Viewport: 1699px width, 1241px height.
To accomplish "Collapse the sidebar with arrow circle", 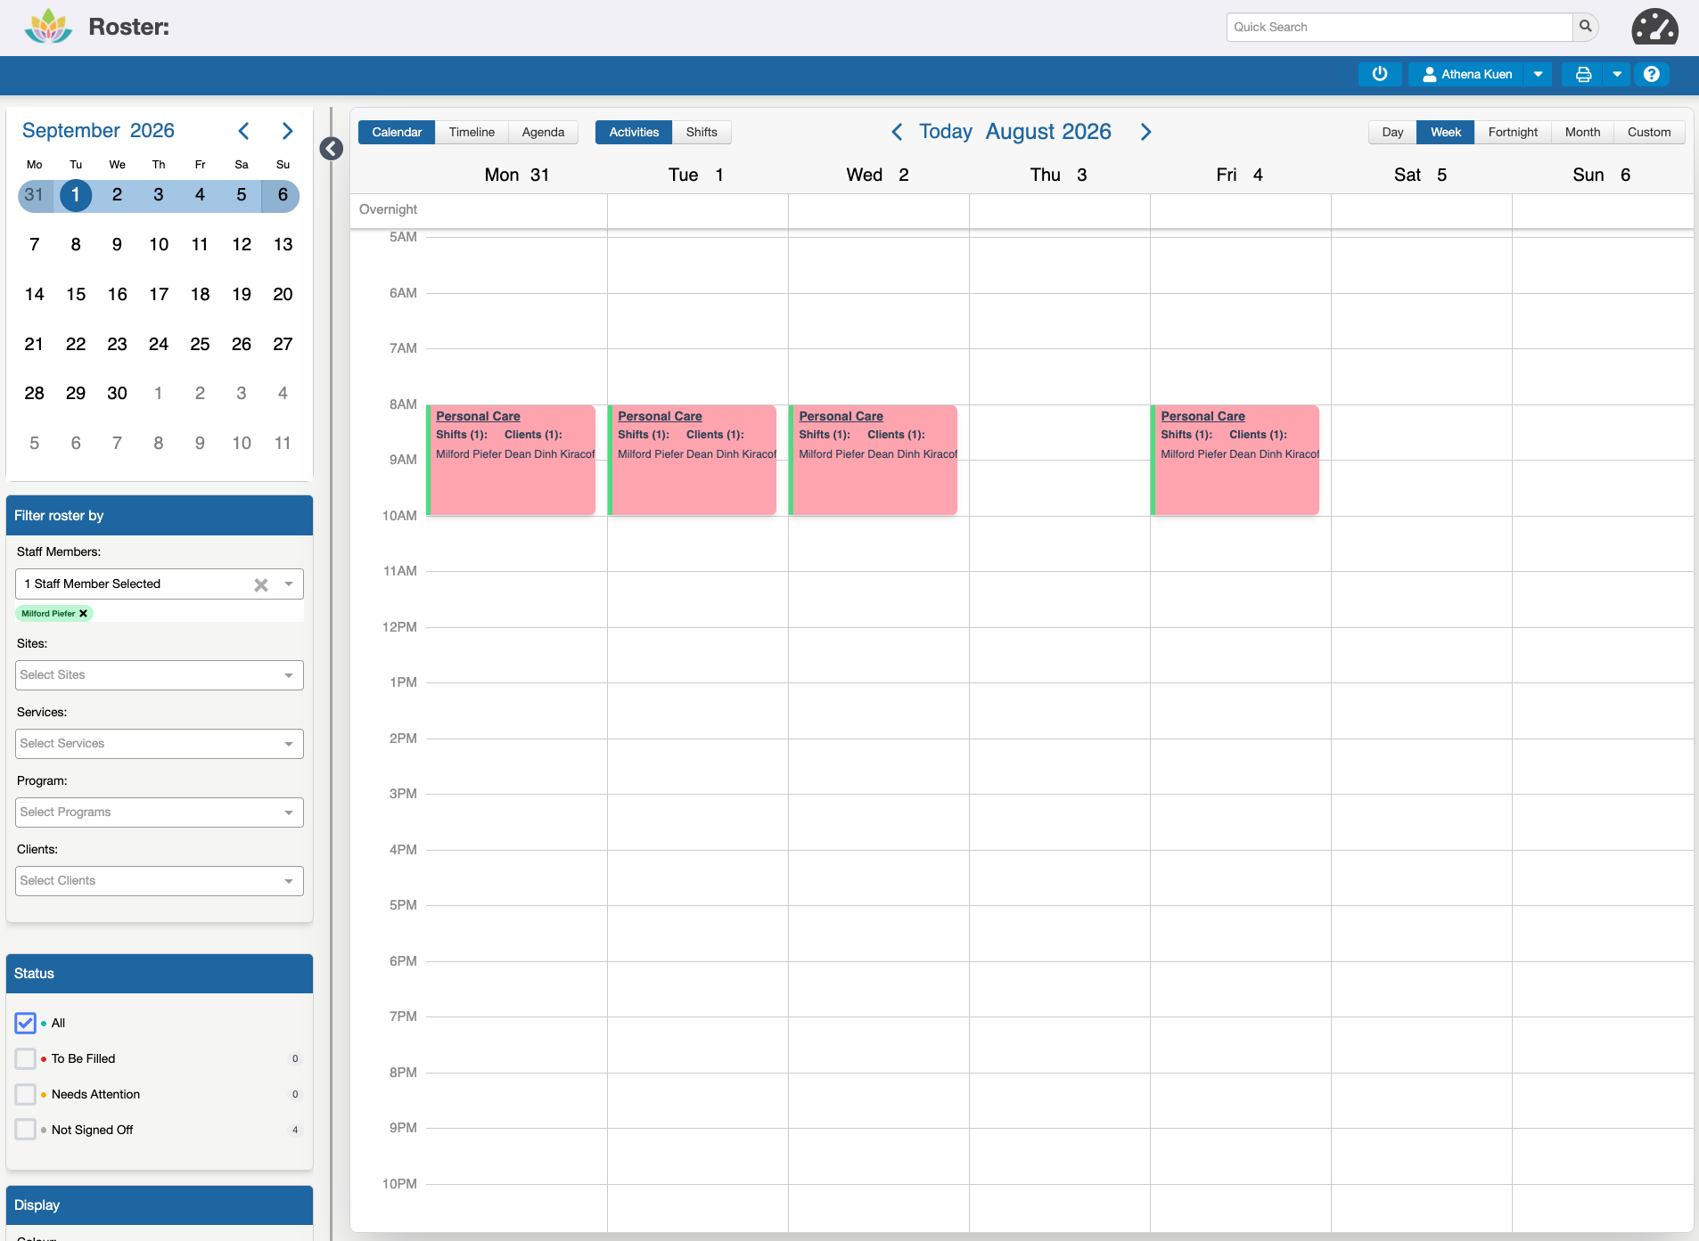I will [x=332, y=149].
